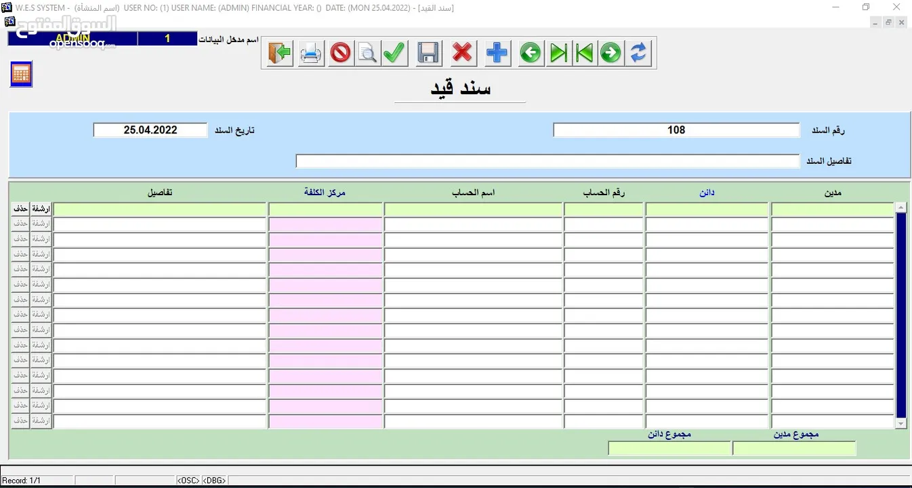The width and height of the screenshot is (912, 488).
Task: Confirm with the green checkmark icon
Action: [394, 53]
